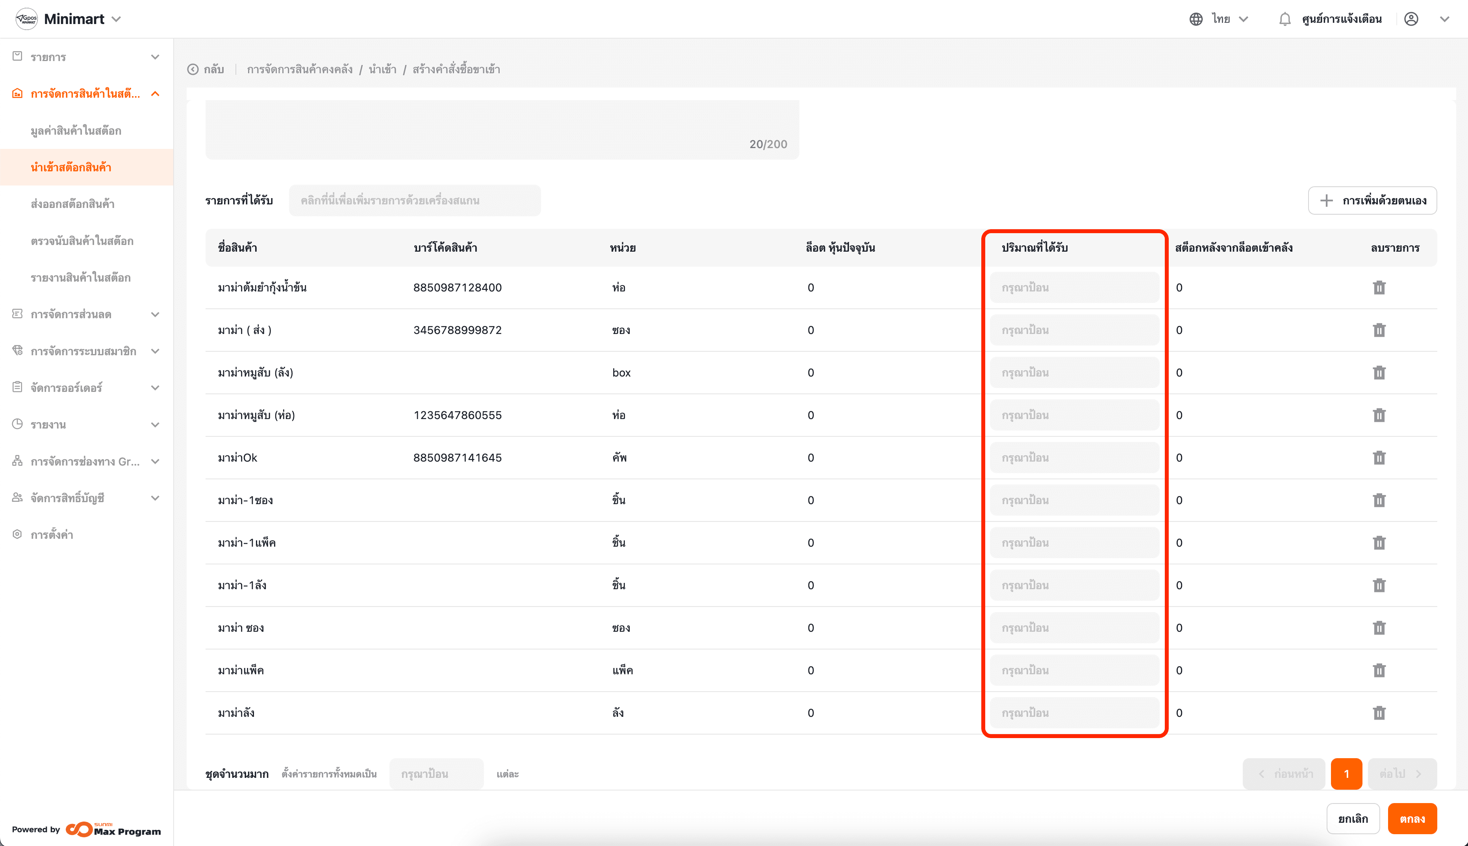
Task: Click trash icon for มาม่าแพ็ค row
Action: [x=1379, y=670]
